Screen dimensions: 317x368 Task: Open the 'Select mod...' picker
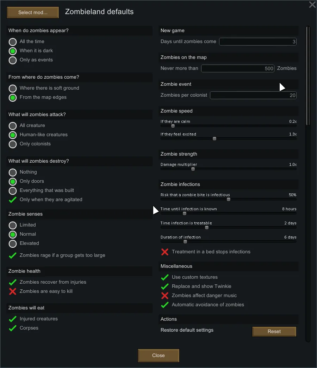[33, 12]
